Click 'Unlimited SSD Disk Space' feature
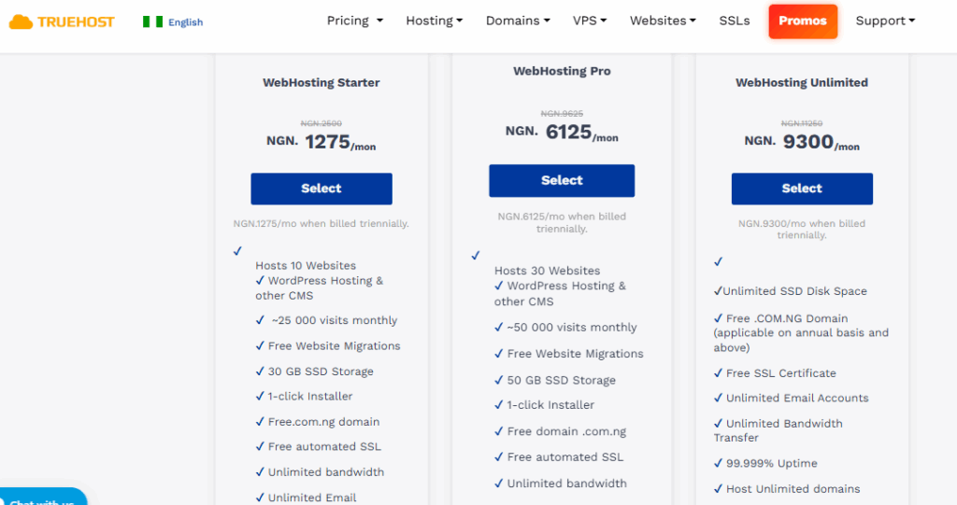 pyautogui.click(x=794, y=291)
